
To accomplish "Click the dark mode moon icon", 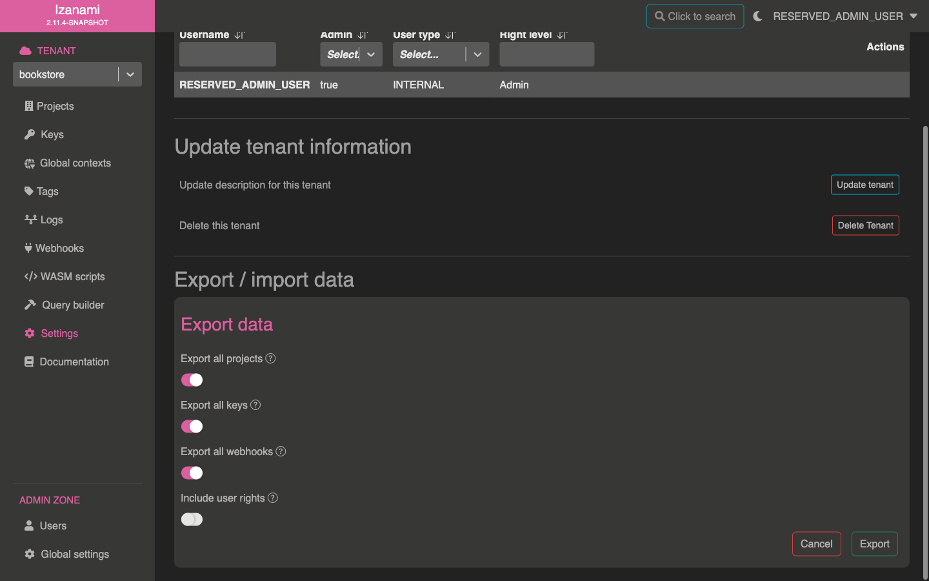I will tap(757, 16).
